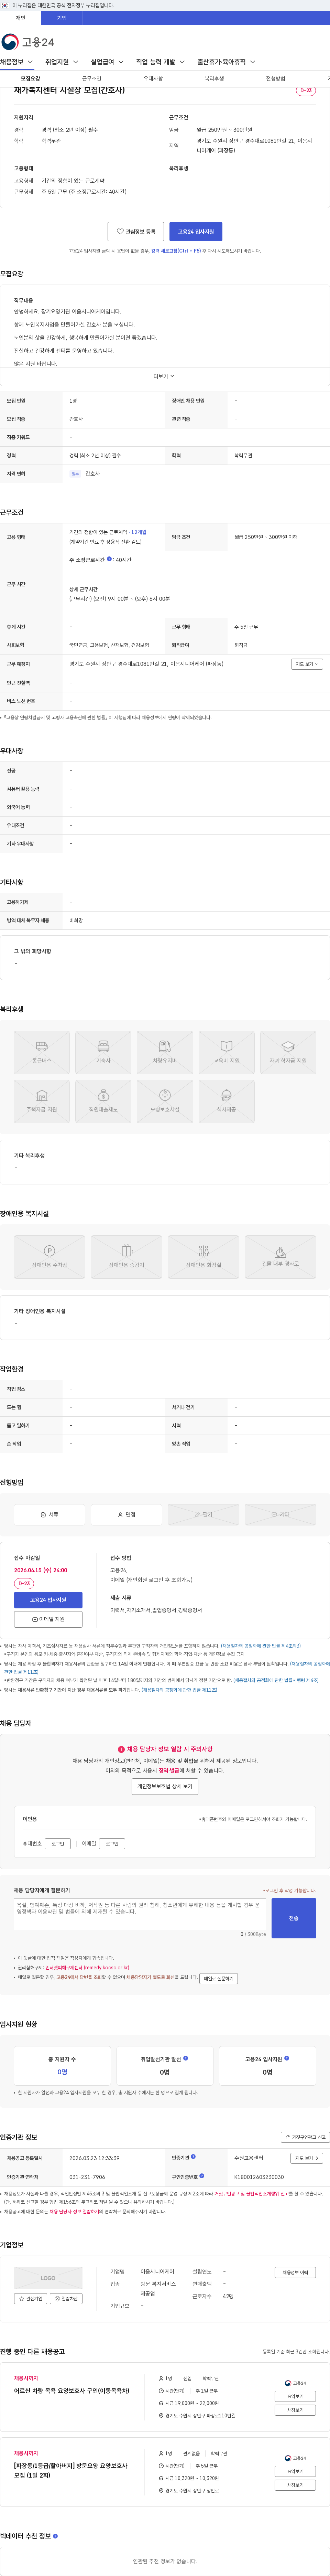The width and height of the screenshot is (330, 2576).
Task: Click top 고용24 입사지원 button
Action: [196, 231]
